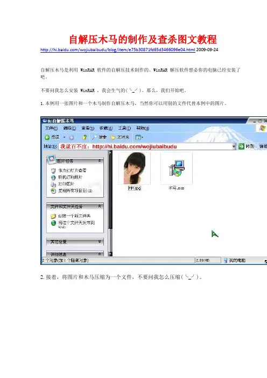Collapse the 详细信息 panel
Image resolution: width=267 pixels, height=378 pixels.
point(100,254)
